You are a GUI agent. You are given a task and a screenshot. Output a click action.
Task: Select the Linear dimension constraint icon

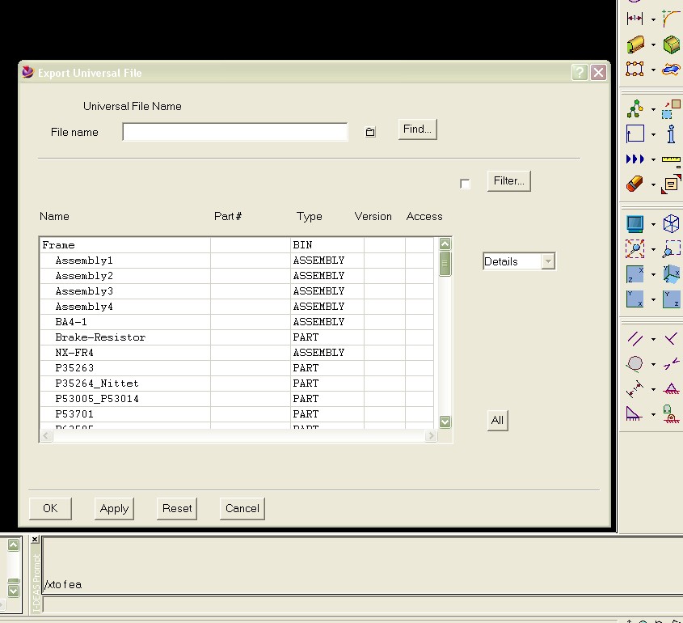635,389
